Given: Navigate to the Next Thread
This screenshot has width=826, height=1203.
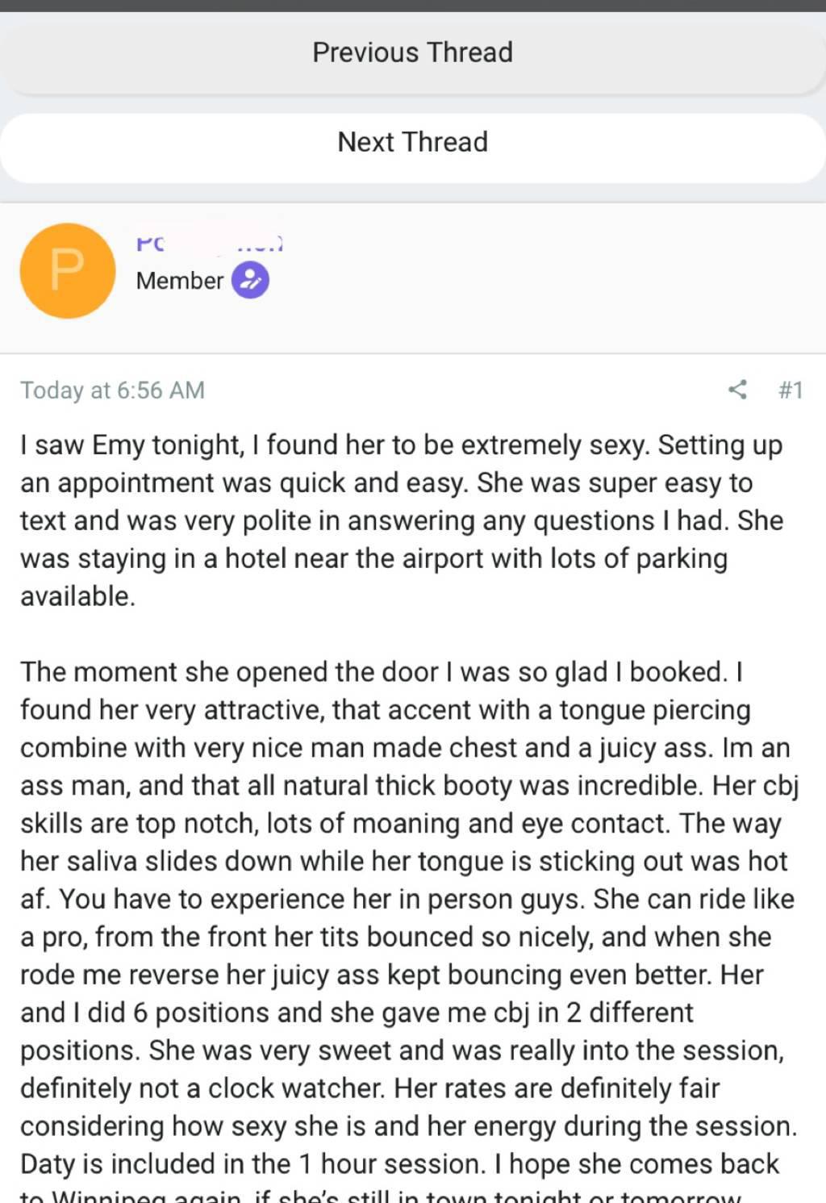Looking at the screenshot, I should click(412, 142).
